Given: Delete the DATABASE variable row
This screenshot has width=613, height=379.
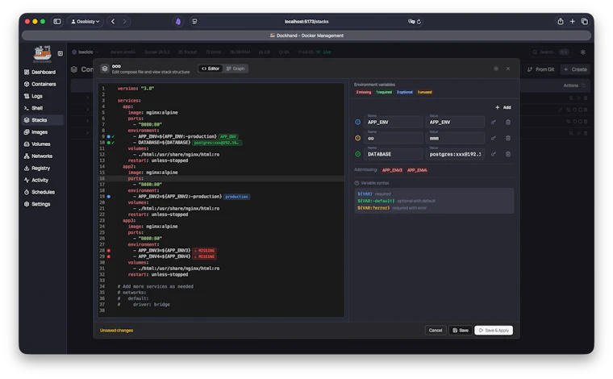Looking at the screenshot, I should tap(508, 154).
